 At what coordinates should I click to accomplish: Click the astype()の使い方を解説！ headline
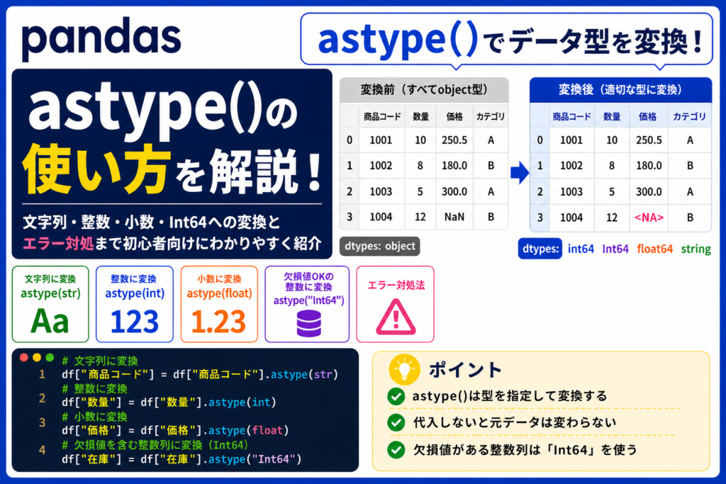(x=172, y=138)
